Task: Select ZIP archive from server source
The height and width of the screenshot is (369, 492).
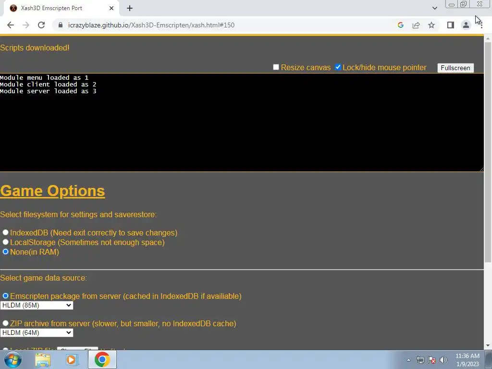Action: tap(5, 323)
